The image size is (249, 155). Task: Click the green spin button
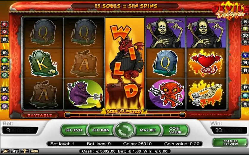click(124, 130)
